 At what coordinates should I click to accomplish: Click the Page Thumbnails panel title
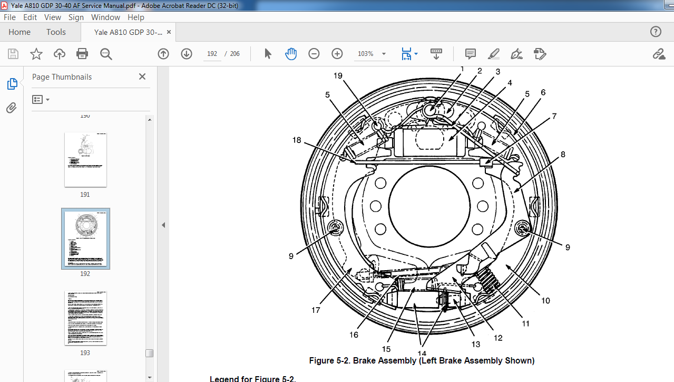pos(62,77)
